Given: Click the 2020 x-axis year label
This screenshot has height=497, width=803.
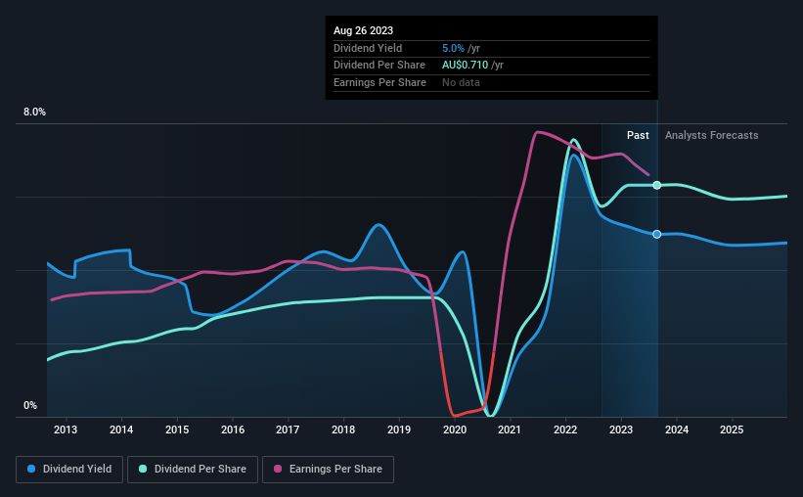Looking at the screenshot, I should pyautogui.click(x=455, y=429).
